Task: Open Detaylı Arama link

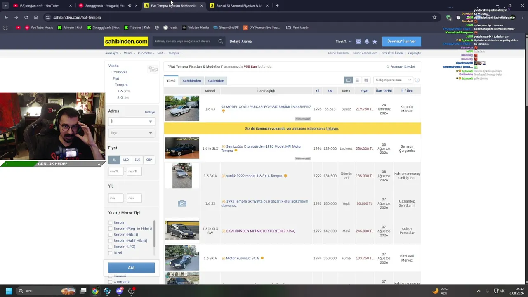Action: tap(240, 42)
